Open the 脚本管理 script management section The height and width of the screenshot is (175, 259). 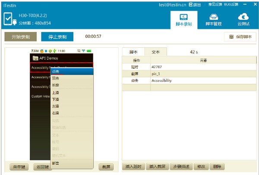(x=213, y=19)
